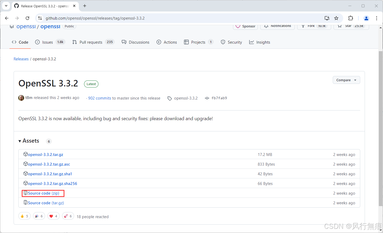383x233 pixels.
Task: Open the Projects tab
Action: 199,42
